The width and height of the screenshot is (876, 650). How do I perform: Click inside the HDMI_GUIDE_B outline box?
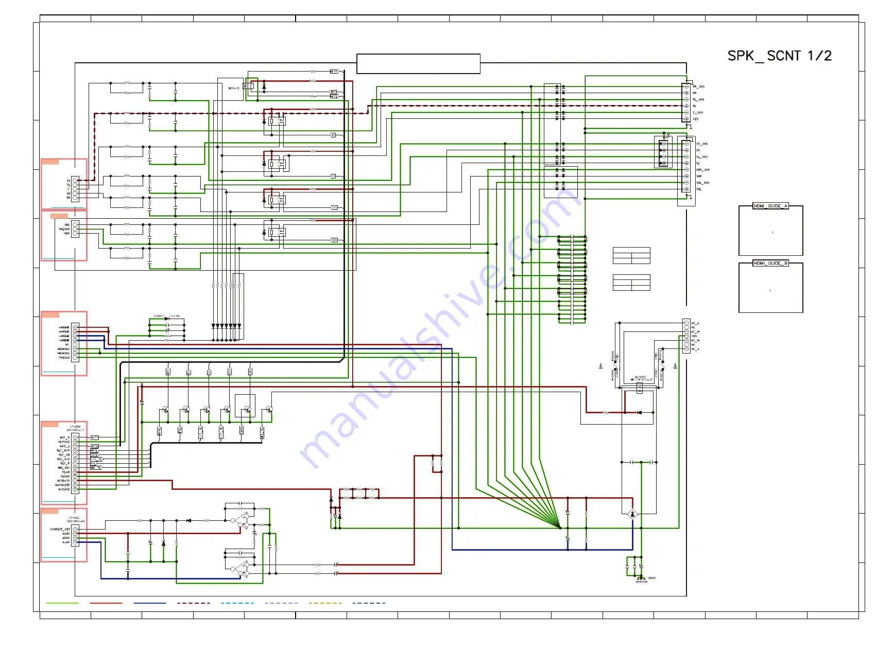coord(770,288)
